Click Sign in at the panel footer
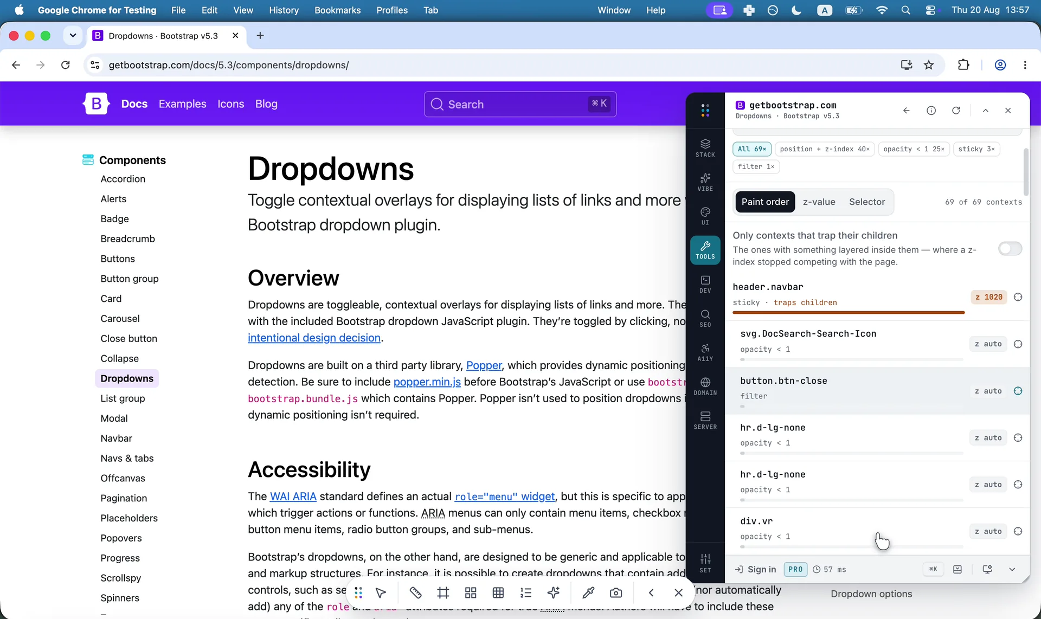 755,569
